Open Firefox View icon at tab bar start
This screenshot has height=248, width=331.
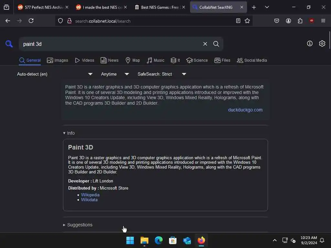pos(6,7)
